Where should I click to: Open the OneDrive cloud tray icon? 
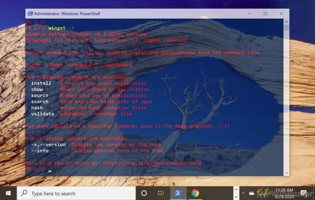[x=252, y=194]
